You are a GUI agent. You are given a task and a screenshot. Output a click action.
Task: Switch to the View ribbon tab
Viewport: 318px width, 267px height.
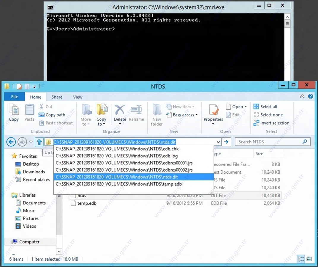pyautogui.click(x=78, y=97)
